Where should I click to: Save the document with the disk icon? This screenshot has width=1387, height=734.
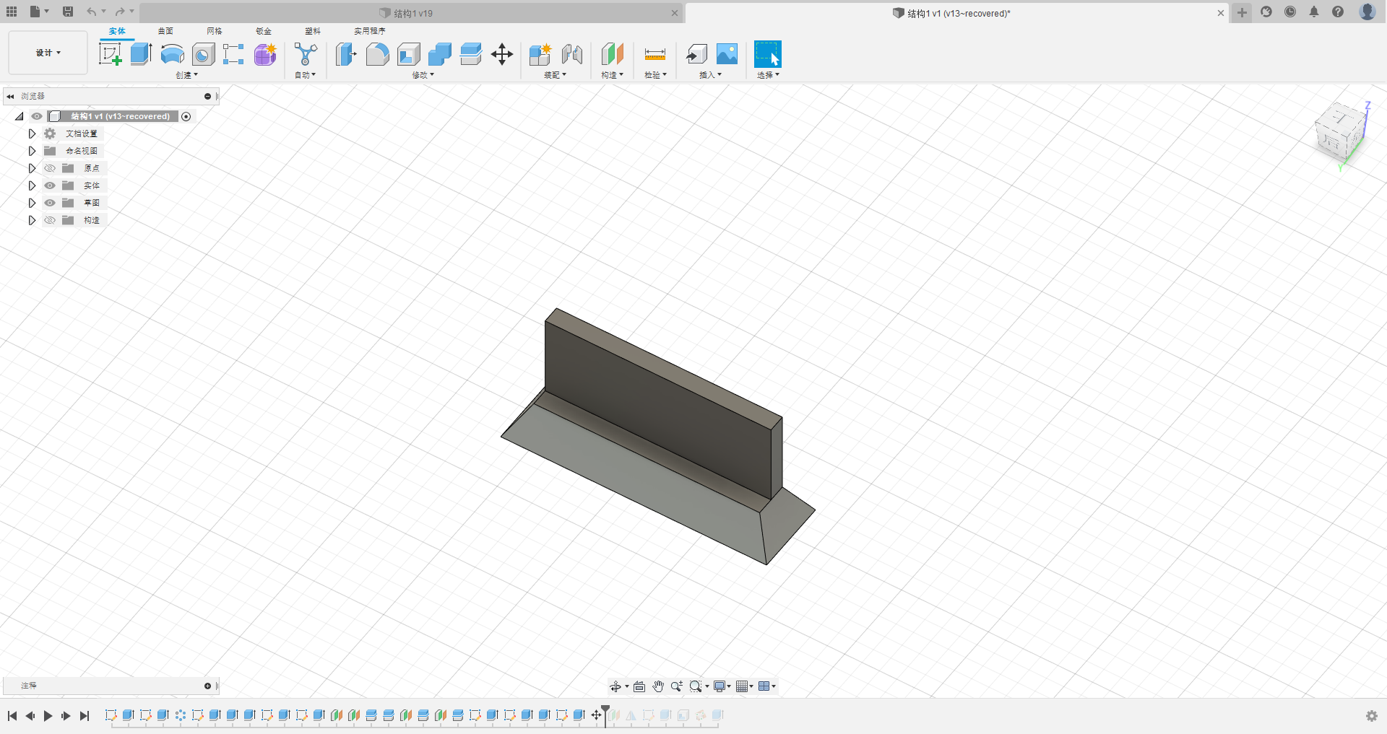68,12
